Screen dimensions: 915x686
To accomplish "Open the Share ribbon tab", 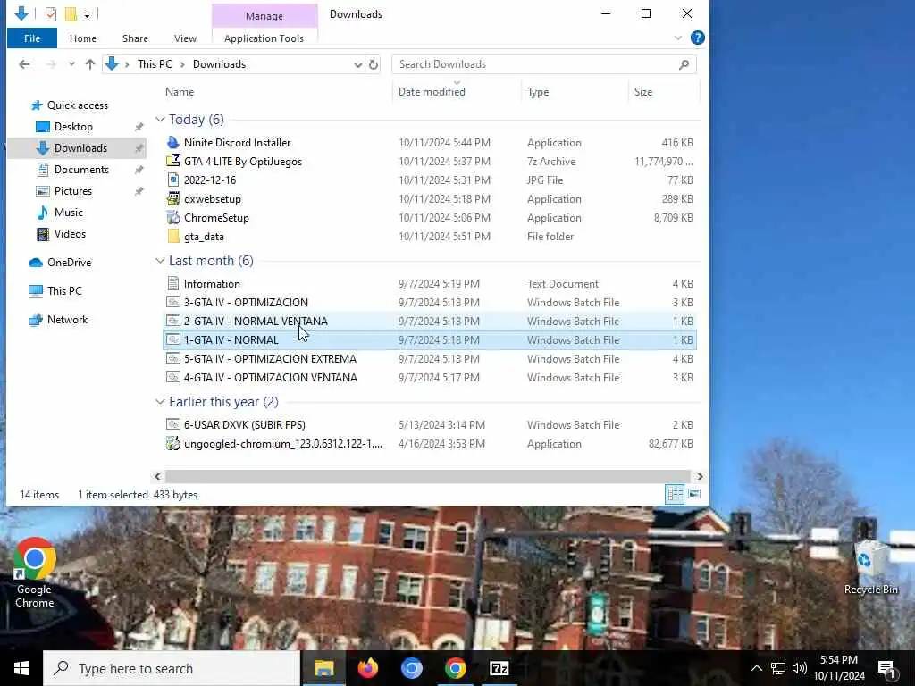I will pos(135,38).
